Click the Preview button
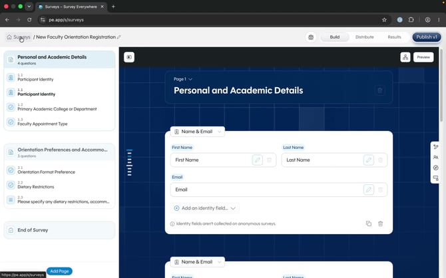This screenshot has height=278, width=446. coord(423,57)
